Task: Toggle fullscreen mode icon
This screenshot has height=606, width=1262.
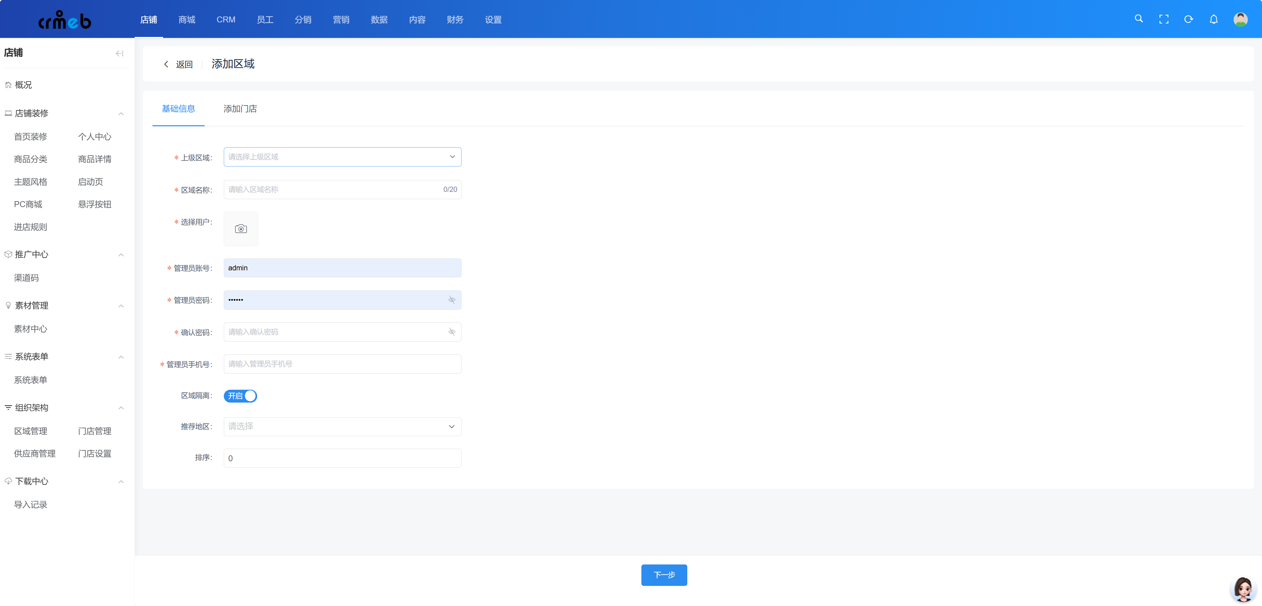Action: (x=1164, y=19)
